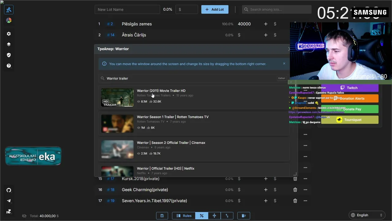Open the Telegram icon in sidebar

click(x=9, y=201)
